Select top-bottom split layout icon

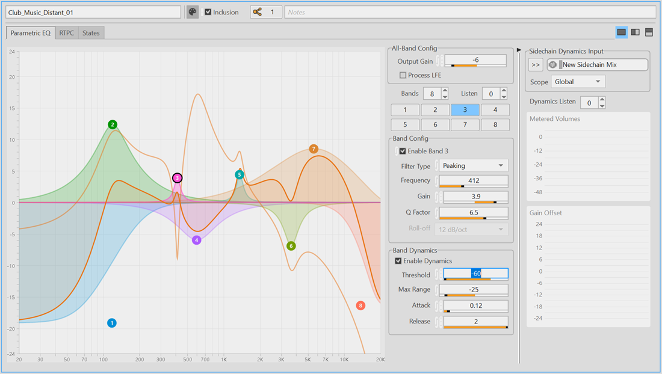649,32
